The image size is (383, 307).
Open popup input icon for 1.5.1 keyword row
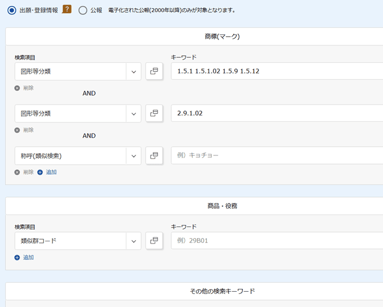(154, 71)
